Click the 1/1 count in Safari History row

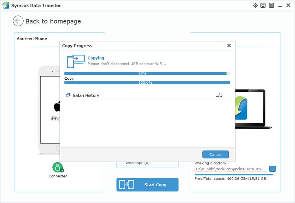pos(219,95)
